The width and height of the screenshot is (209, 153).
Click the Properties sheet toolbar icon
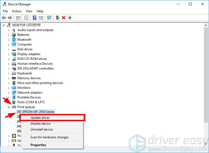[x=26, y=18]
